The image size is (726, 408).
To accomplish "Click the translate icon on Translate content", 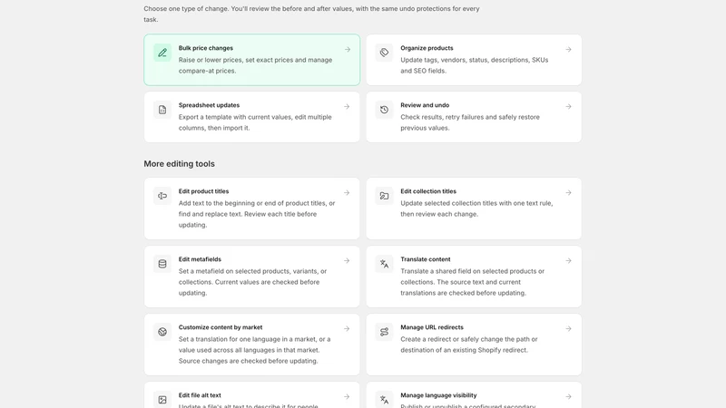I will [x=384, y=264].
